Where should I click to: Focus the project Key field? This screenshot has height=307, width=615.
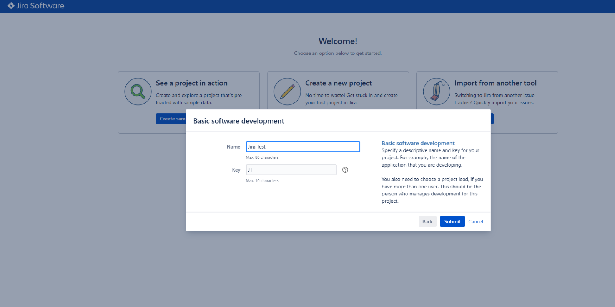[291, 170]
